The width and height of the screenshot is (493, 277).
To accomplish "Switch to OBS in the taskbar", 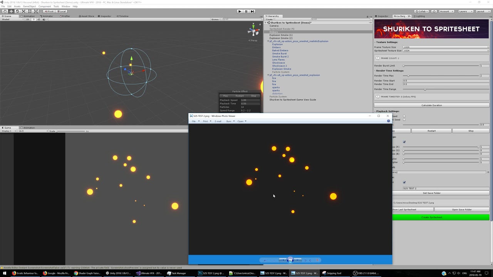I will (366, 273).
